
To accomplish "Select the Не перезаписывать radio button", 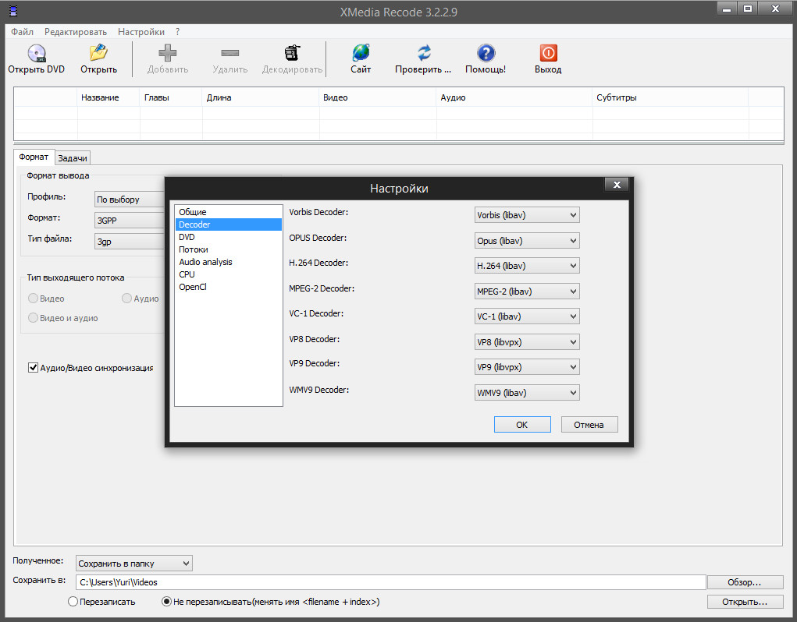I will coord(166,602).
